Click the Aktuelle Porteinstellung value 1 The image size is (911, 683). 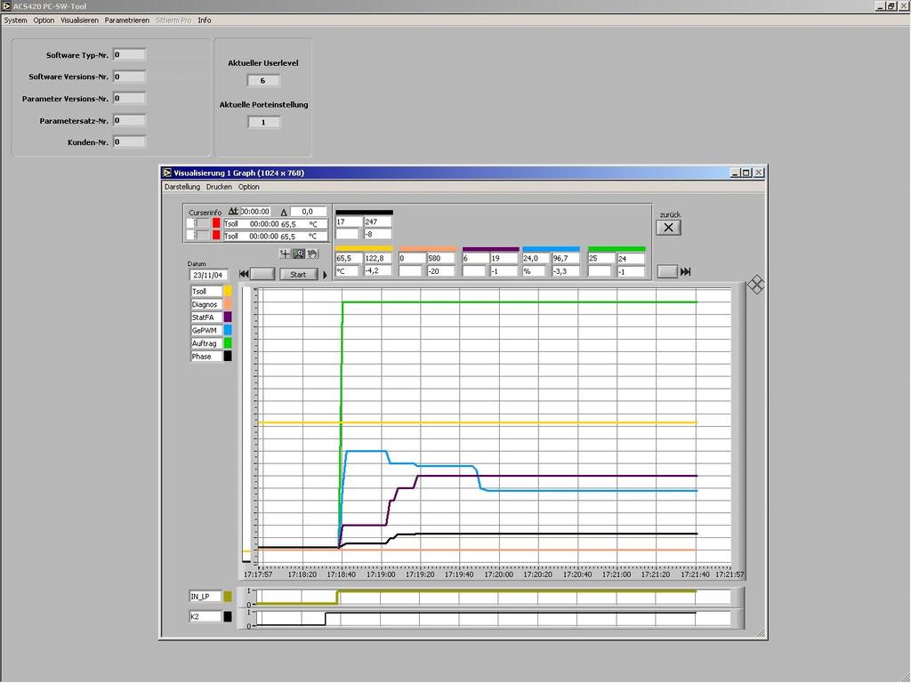[263, 122]
